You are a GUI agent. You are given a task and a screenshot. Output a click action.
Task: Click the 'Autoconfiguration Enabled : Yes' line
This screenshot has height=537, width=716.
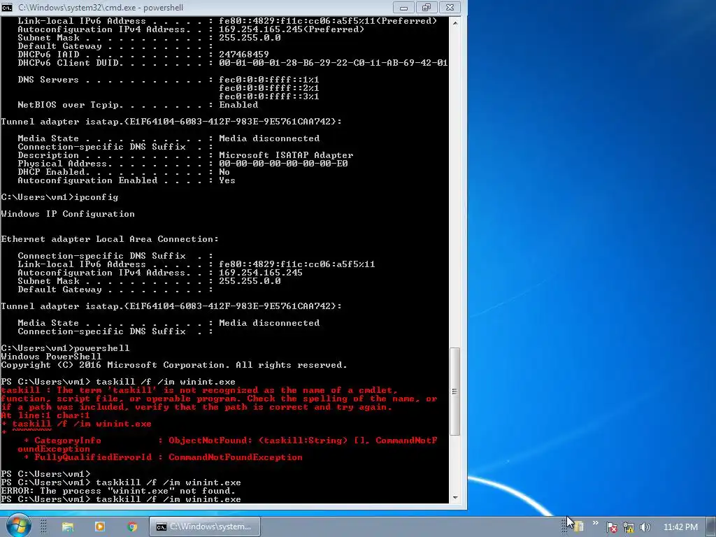(127, 181)
